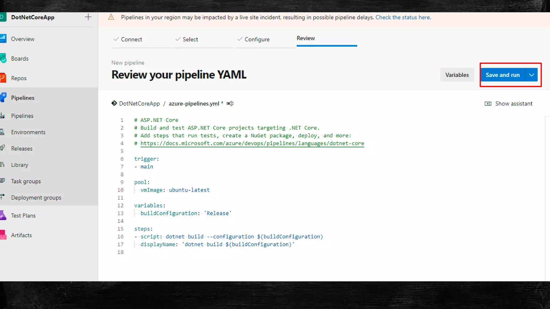Go to the Configure step tab

(x=257, y=39)
